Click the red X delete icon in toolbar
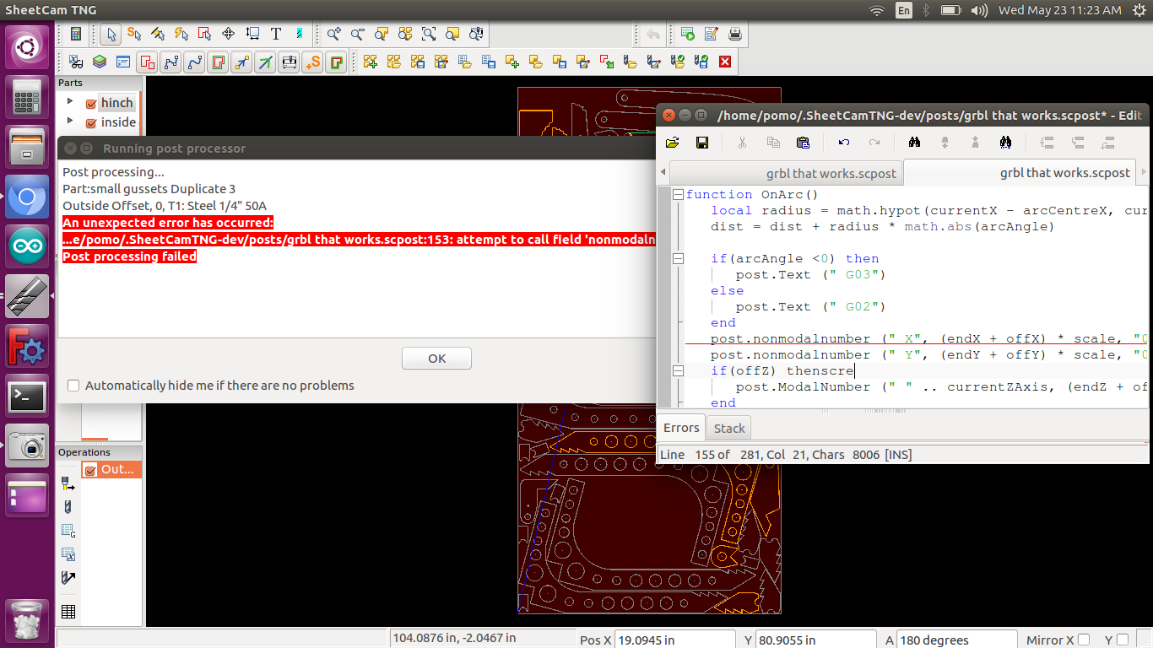The width and height of the screenshot is (1153, 648). [x=724, y=62]
